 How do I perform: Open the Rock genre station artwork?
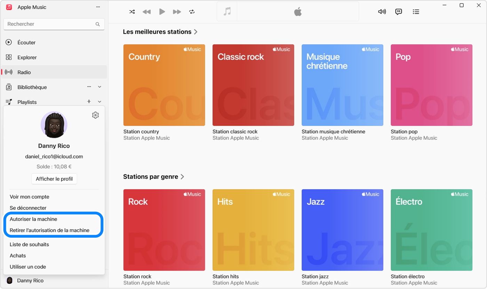point(164,230)
